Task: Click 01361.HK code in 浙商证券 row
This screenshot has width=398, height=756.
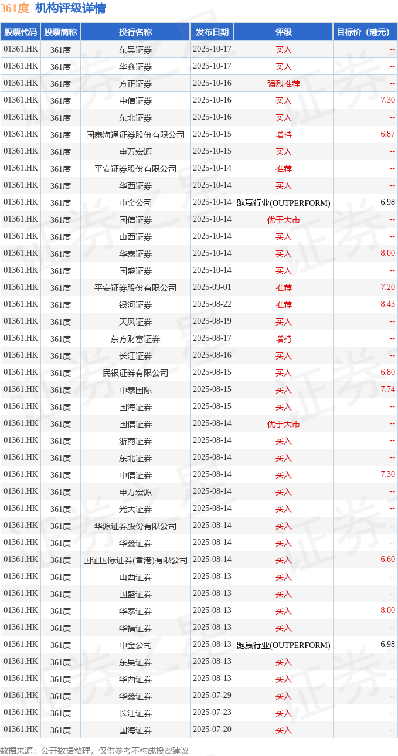Action: 21,440
